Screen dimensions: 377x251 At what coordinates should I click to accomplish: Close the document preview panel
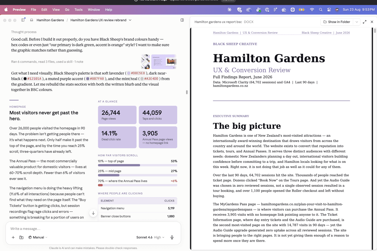coord(372,22)
